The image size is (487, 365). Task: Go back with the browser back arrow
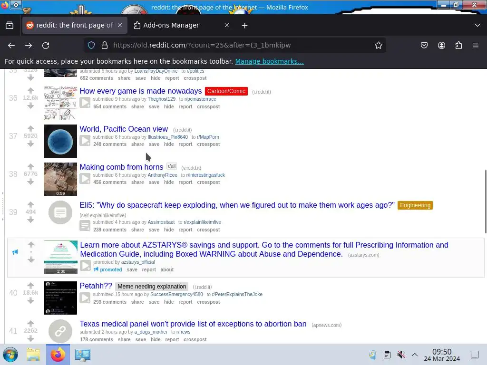click(11, 45)
